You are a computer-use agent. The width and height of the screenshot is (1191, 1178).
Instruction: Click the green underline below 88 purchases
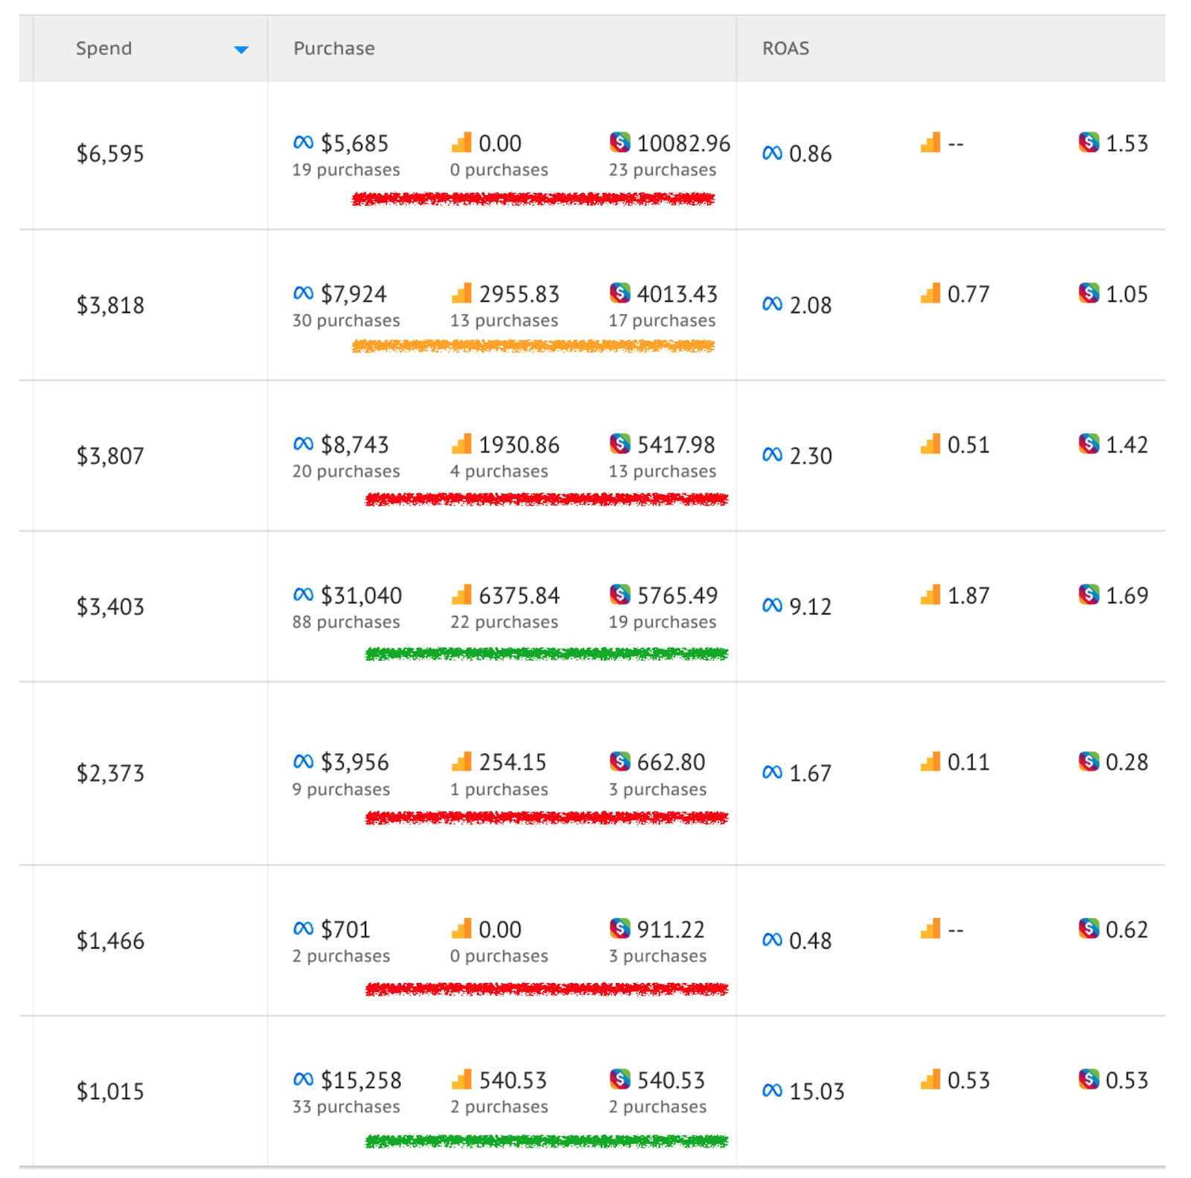(x=547, y=654)
